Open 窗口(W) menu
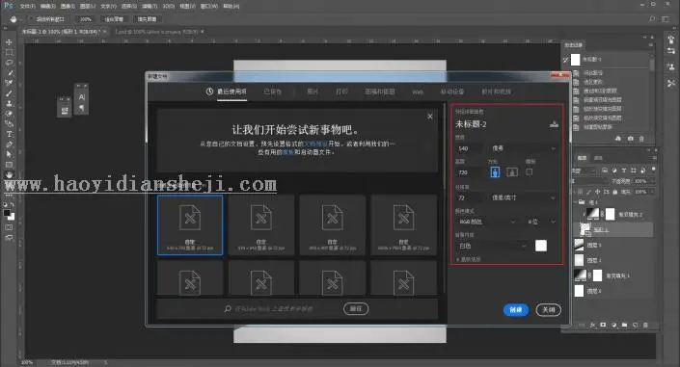The height and width of the screenshot is (367, 680). tap(209, 6)
